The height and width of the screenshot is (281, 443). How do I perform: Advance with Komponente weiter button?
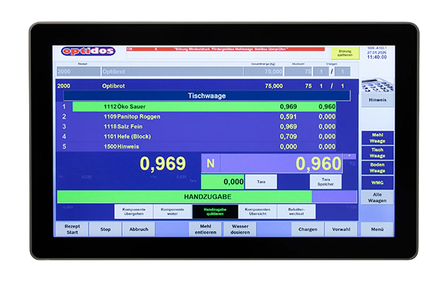172,212
